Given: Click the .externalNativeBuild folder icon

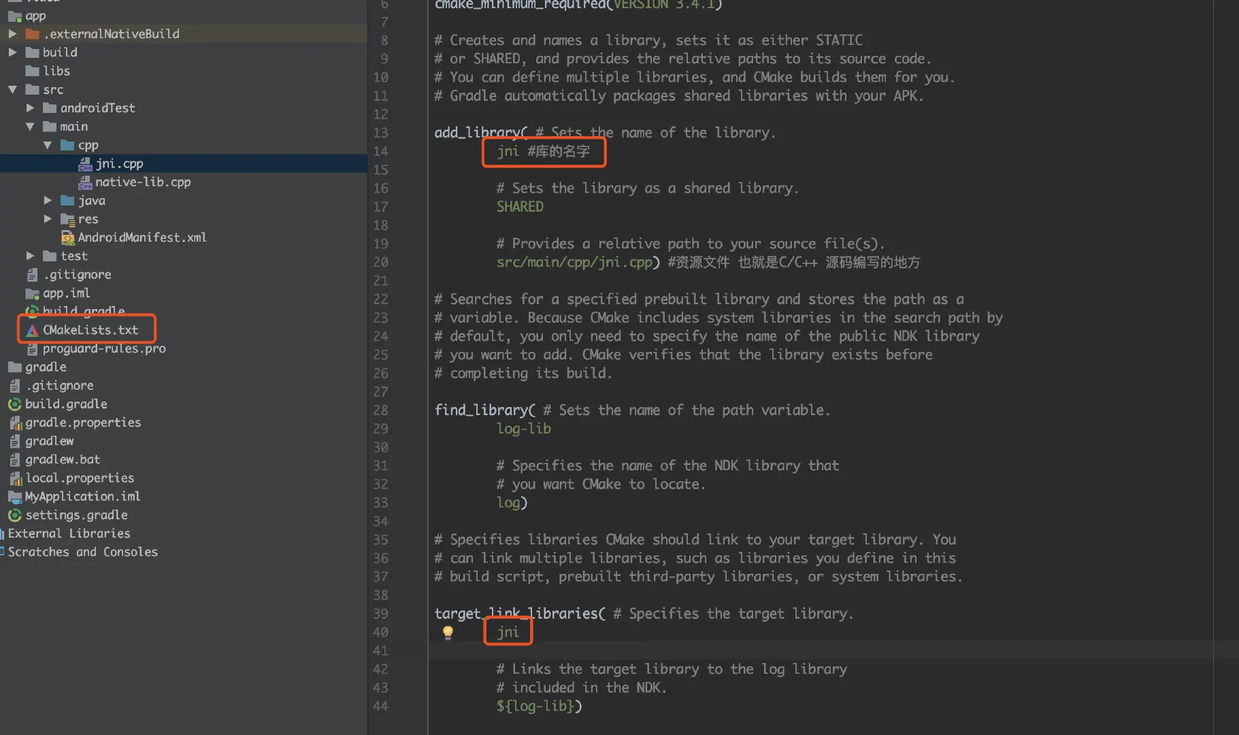Looking at the screenshot, I should [32, 34].
